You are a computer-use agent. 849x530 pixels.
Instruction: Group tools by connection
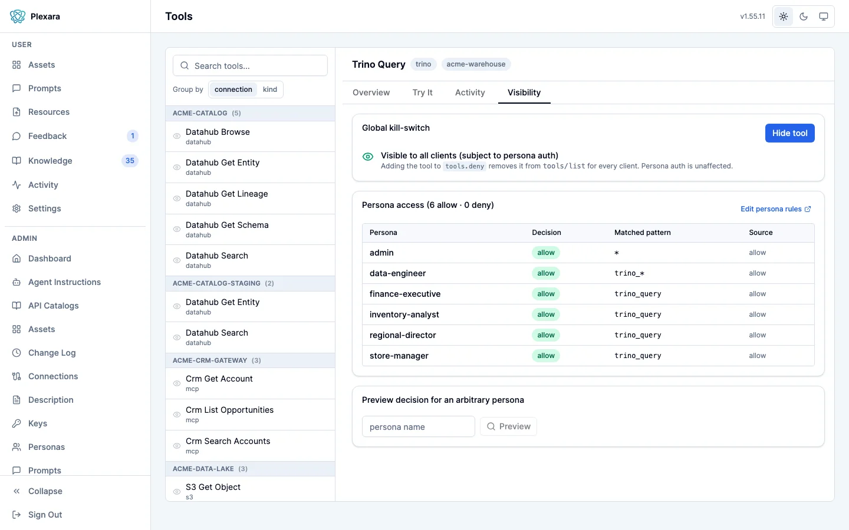click(x=233, y=90)
